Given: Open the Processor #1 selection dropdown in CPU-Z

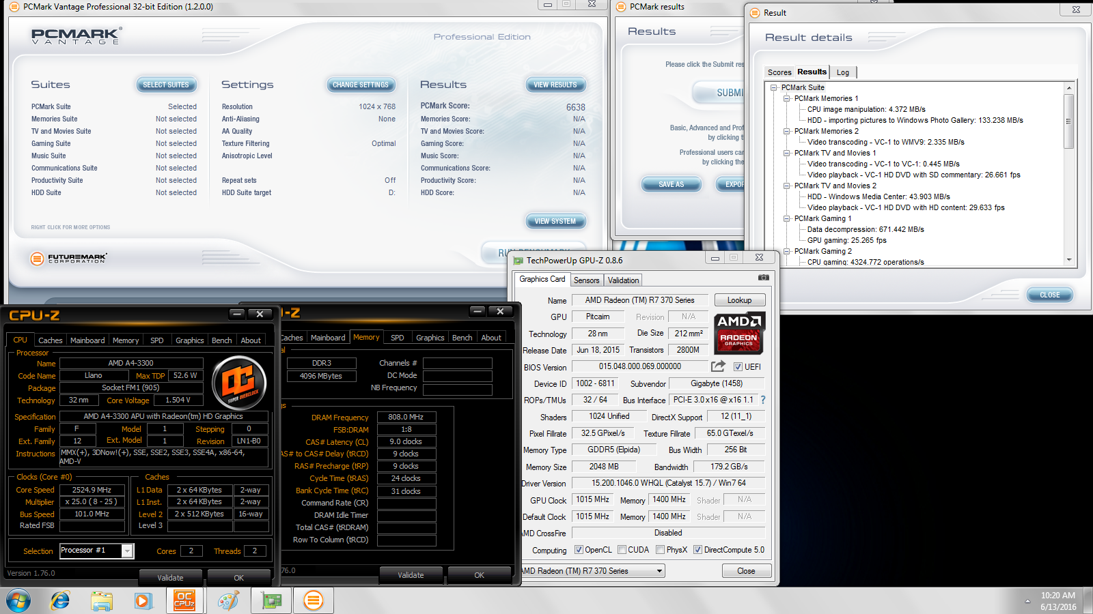Looking at the screenshot, I should [127, 551].
